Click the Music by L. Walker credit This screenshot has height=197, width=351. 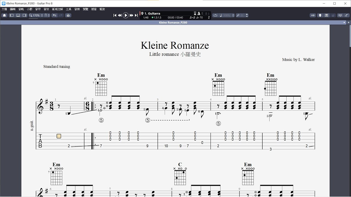pyautogui.click(x=298, y=59)
